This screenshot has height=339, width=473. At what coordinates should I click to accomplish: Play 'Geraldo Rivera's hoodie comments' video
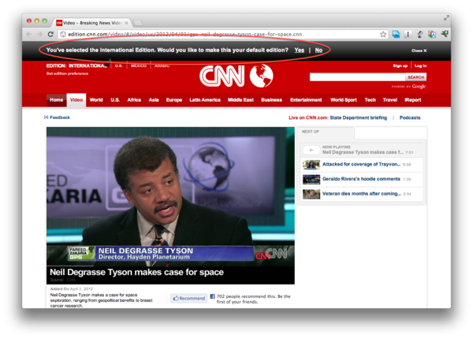coord(361,179)
